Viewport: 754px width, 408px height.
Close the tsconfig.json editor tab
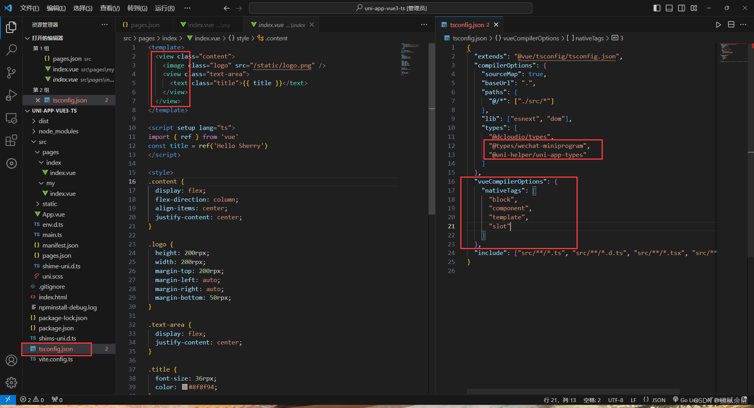pyautogui.click(x=496, y=25)
